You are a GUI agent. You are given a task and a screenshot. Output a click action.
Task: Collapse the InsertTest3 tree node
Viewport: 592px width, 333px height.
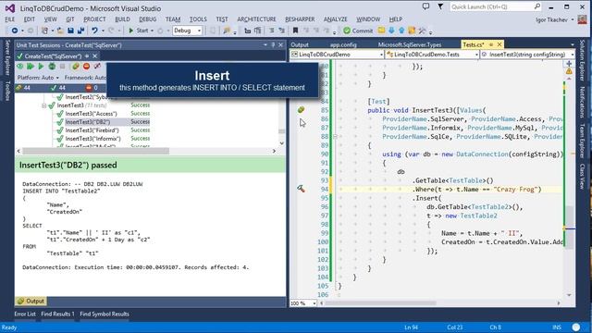(x=43, y=105)
